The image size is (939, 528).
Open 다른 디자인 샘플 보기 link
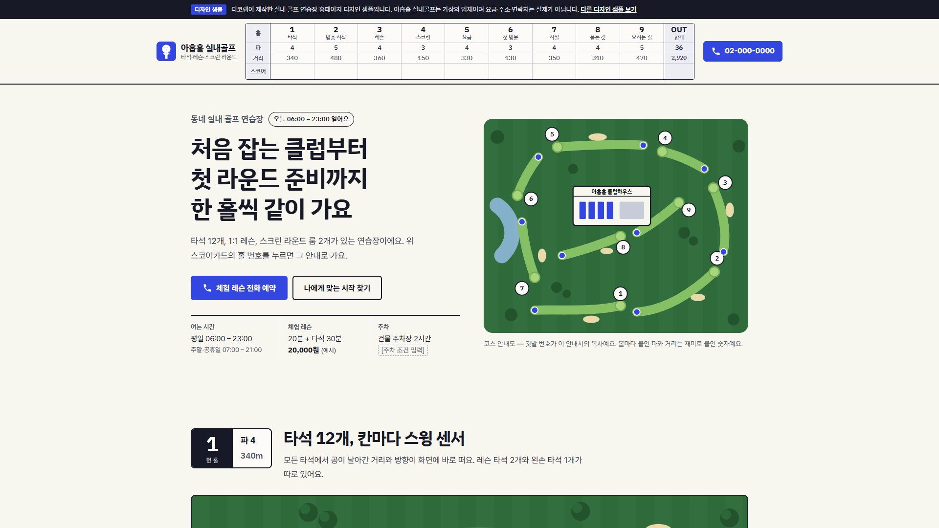click(x=608, y=9)
